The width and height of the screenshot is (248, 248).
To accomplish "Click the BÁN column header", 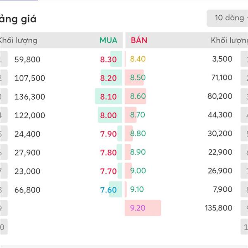I will [139, 40].
